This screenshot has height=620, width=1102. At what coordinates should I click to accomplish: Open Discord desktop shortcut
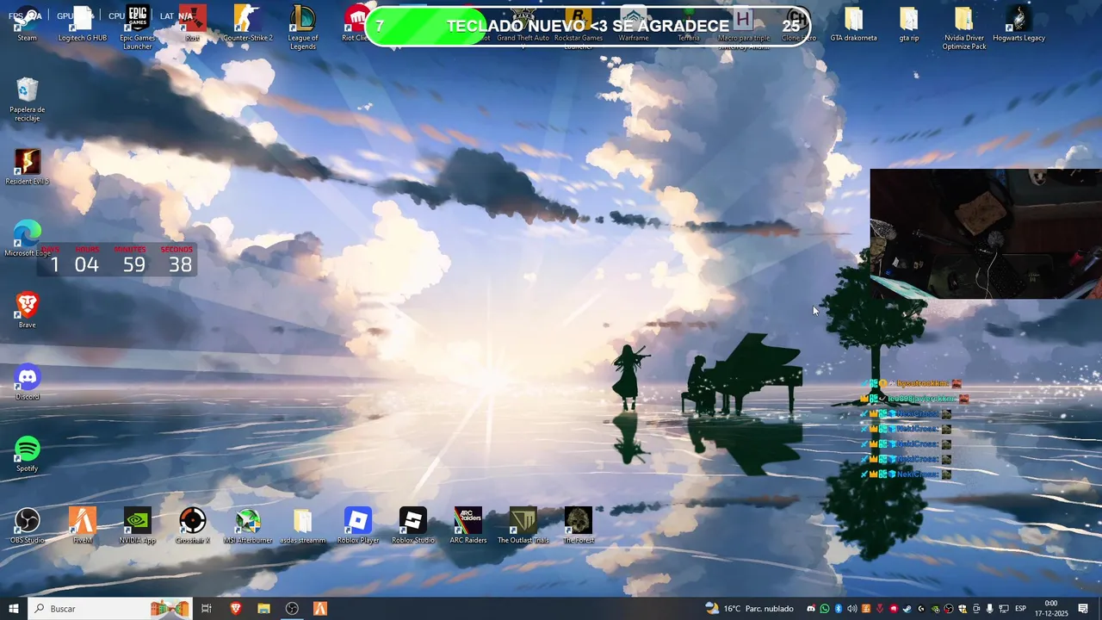coord(28,382)
